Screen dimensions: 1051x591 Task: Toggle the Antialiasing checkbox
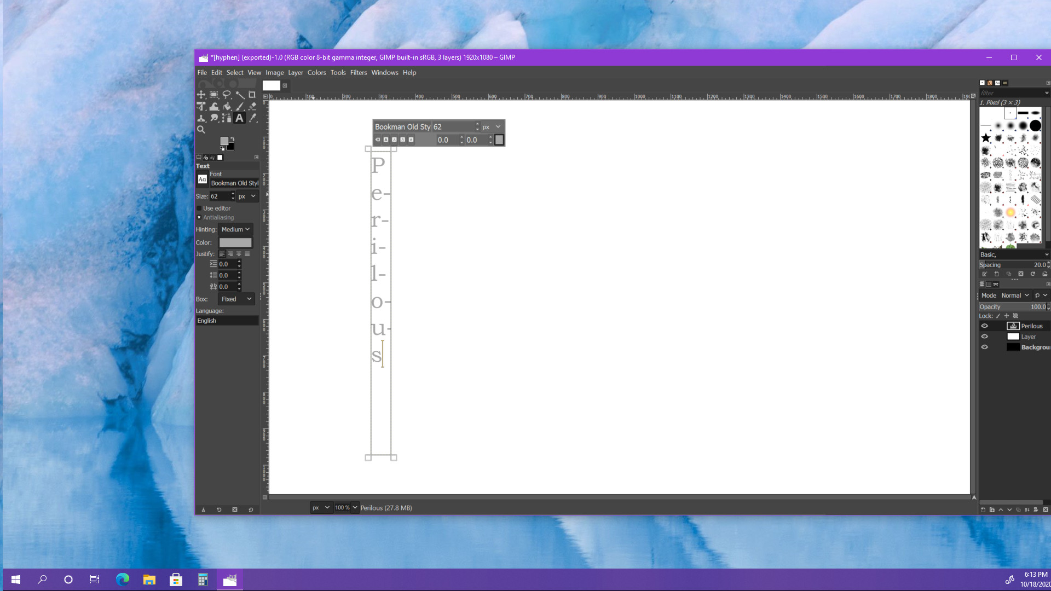point(199,218)
